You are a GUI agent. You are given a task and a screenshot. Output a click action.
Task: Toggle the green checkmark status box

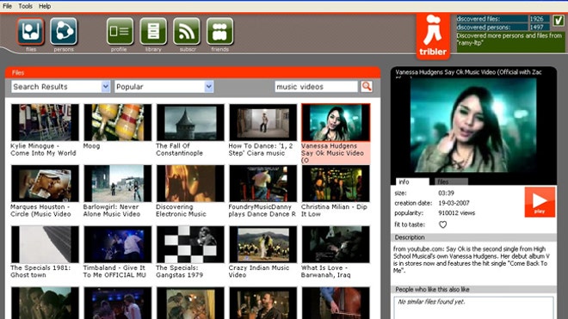559,21
